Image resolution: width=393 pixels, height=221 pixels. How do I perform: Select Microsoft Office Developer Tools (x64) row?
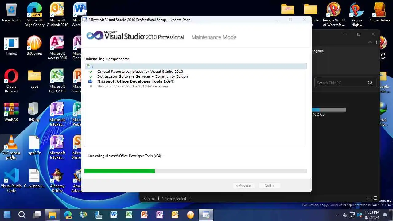[x=136, y=81]
